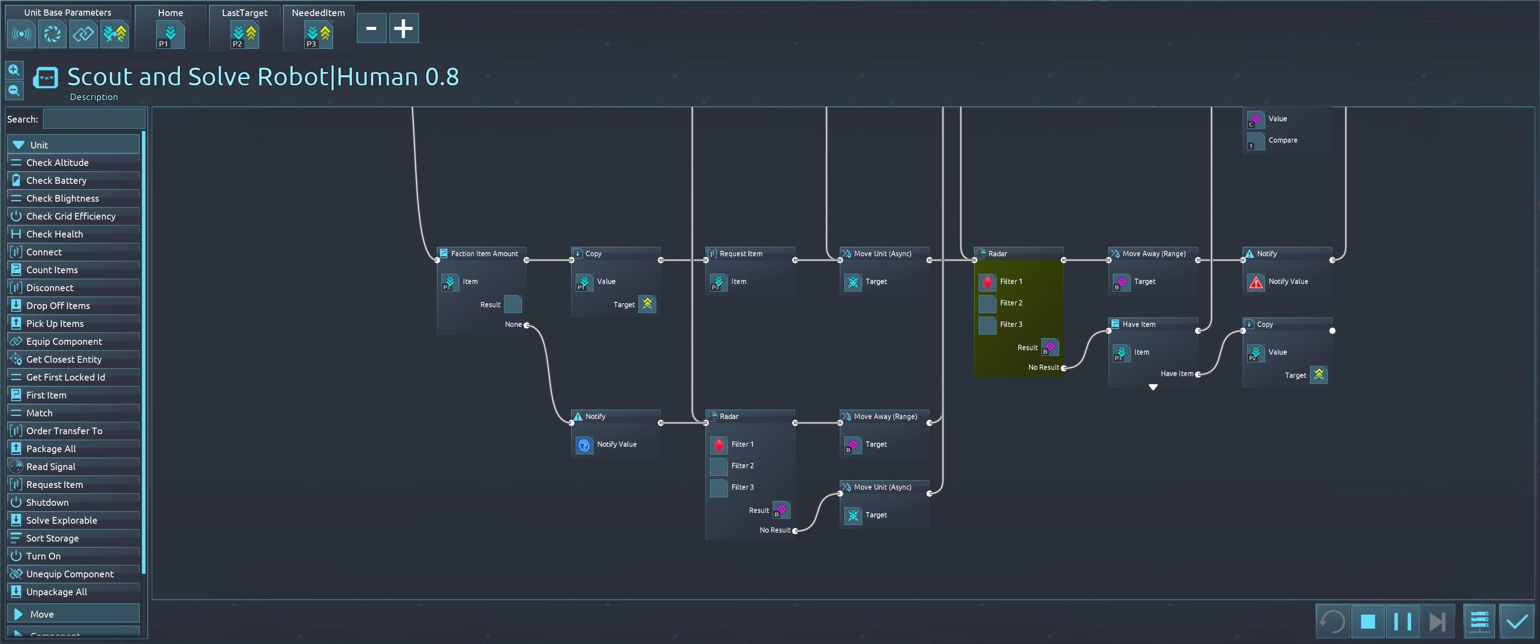Step to next instruction
Screen dimensions: 1540x644
click(1437, 621)
